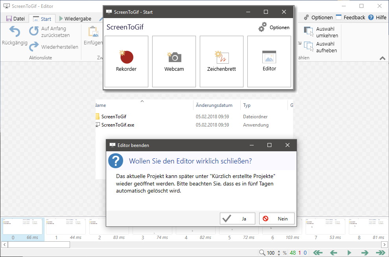Click the Rückgängig undo icon

[x=15, y=32]
